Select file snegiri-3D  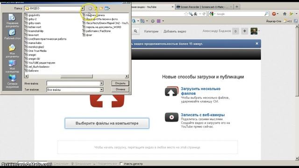click(x=32, y=59)
